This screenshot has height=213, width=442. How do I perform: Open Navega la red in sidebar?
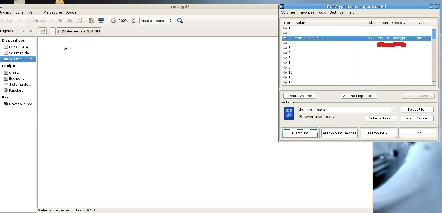(18, 104)
